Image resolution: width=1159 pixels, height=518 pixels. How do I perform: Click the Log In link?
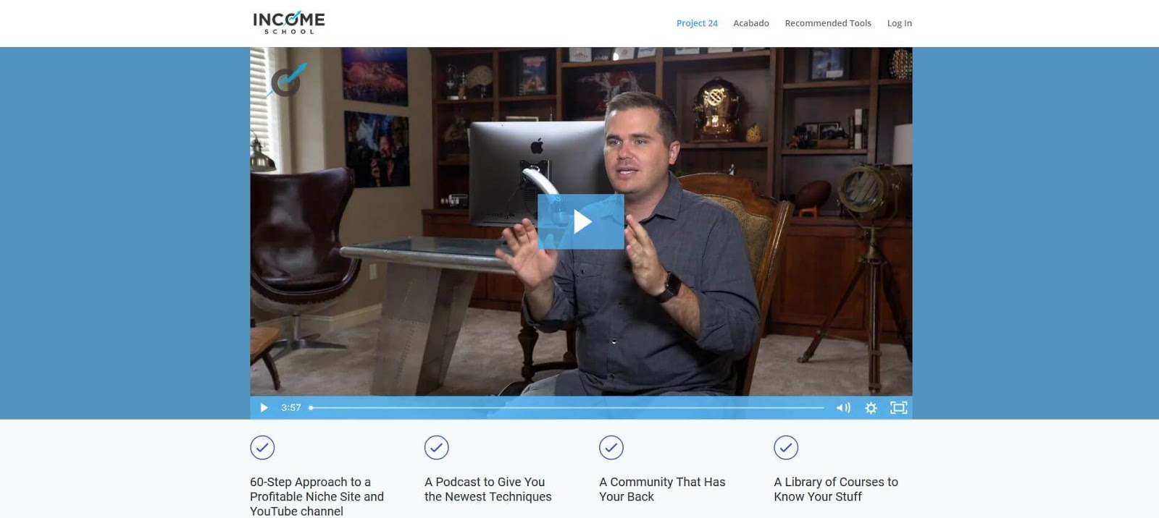click(x=900, y=23)
